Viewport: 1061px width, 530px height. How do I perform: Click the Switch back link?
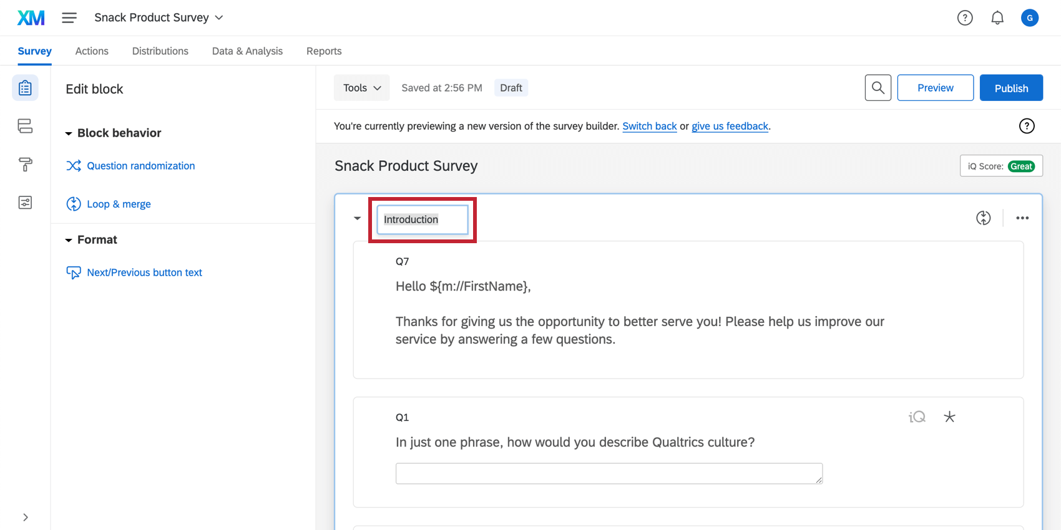pyautogui.click(x=649, y=126)
